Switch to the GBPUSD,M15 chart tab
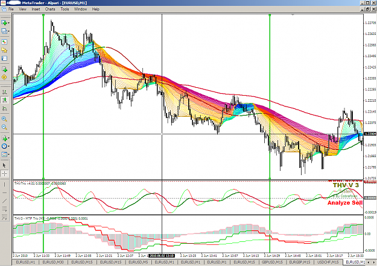 [x=272, y=262]
